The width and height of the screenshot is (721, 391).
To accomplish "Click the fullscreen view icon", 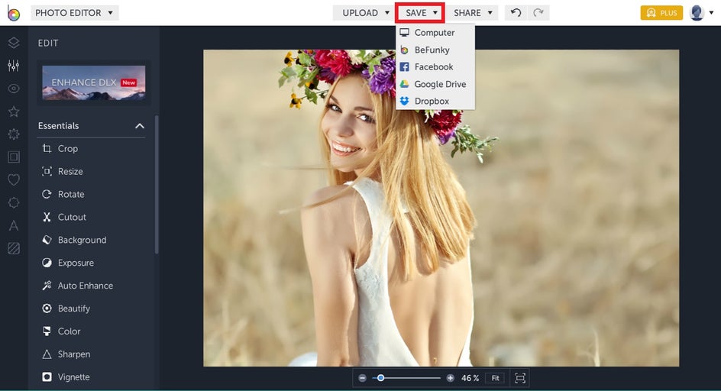I will tap(520, 378).
